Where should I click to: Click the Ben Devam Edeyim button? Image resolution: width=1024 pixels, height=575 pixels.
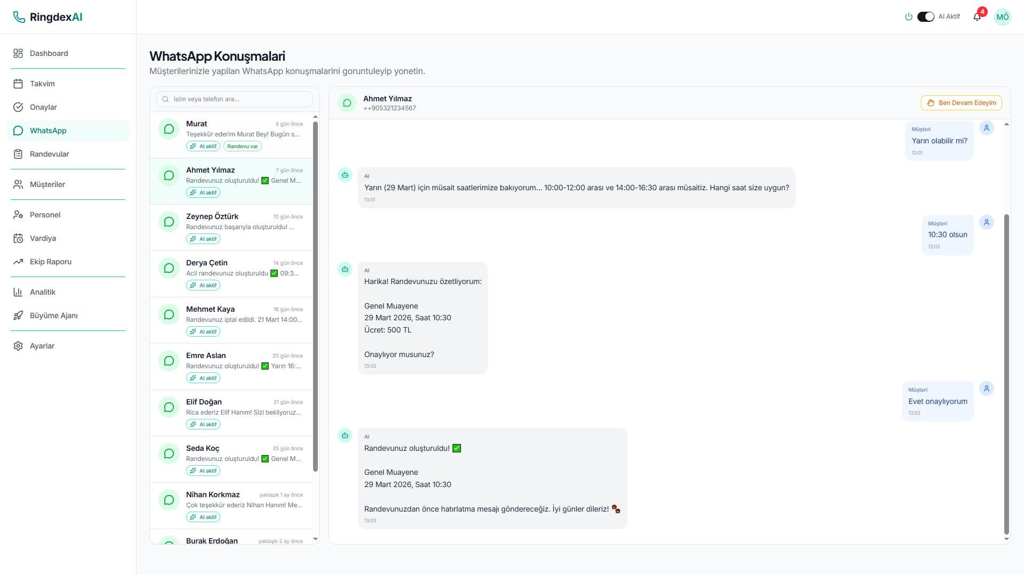(962, 103)
